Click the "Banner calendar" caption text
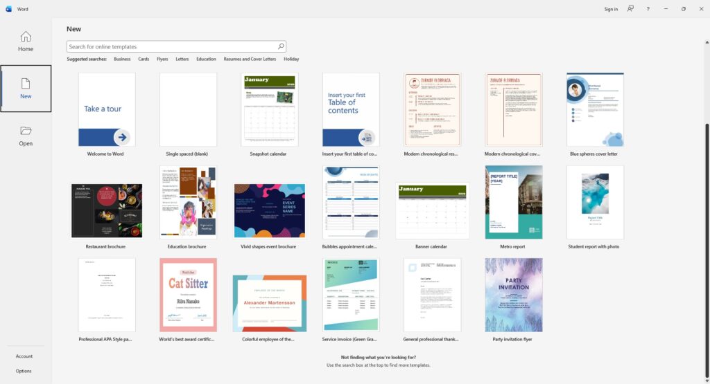Viewport: 710px width, 384px height. 431,247
